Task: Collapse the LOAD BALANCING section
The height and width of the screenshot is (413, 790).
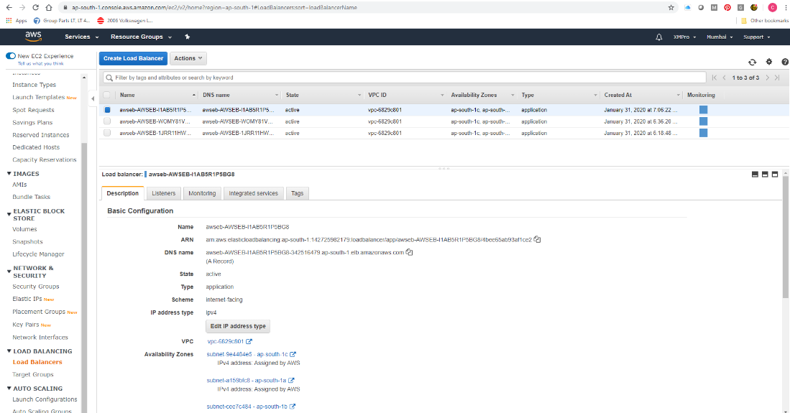Action: [x=9, y=351]
